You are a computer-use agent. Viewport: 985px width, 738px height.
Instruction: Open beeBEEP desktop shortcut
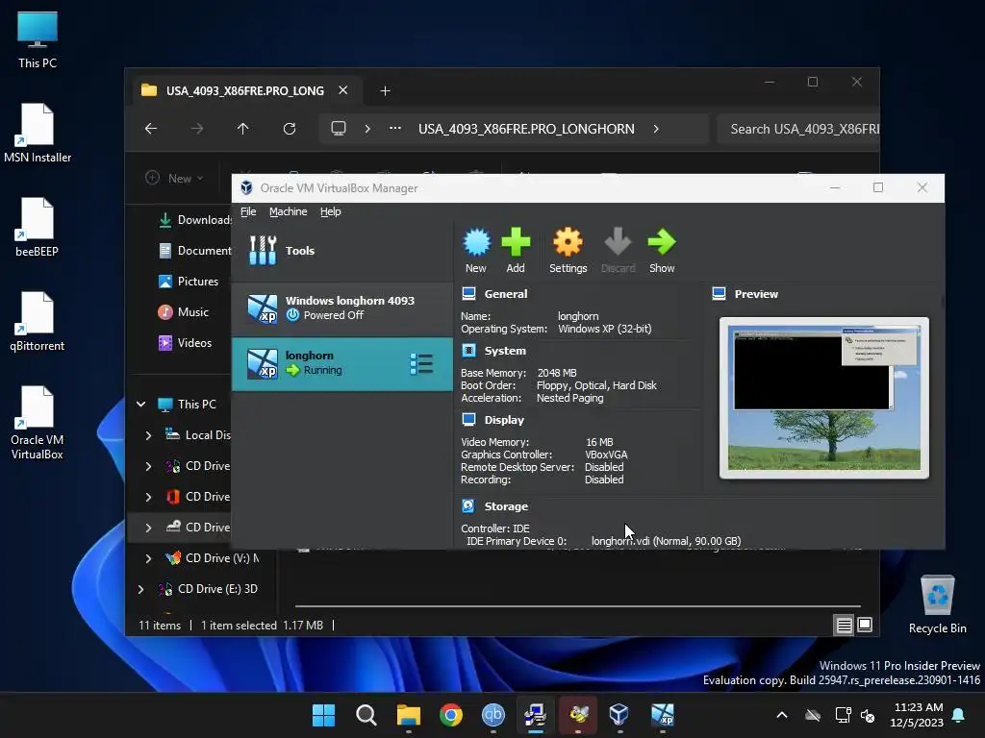point(38,227)
